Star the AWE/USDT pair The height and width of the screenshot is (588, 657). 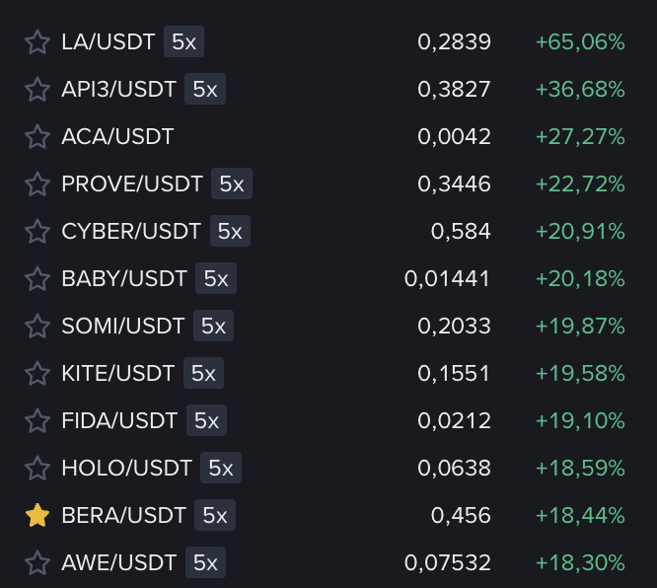click(x=37, y=563)
